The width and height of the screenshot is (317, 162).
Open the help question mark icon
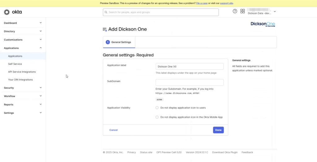click(x=235, y=11)
